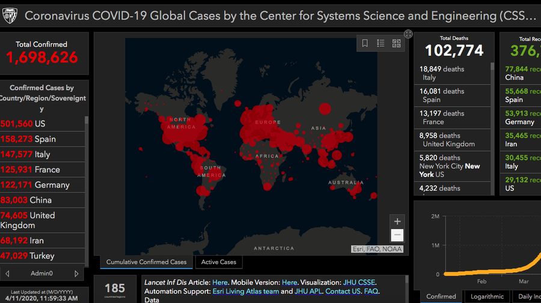The image size is (541, 303).
Task: Open the JHU CSSE link
Action: [359, 283]
